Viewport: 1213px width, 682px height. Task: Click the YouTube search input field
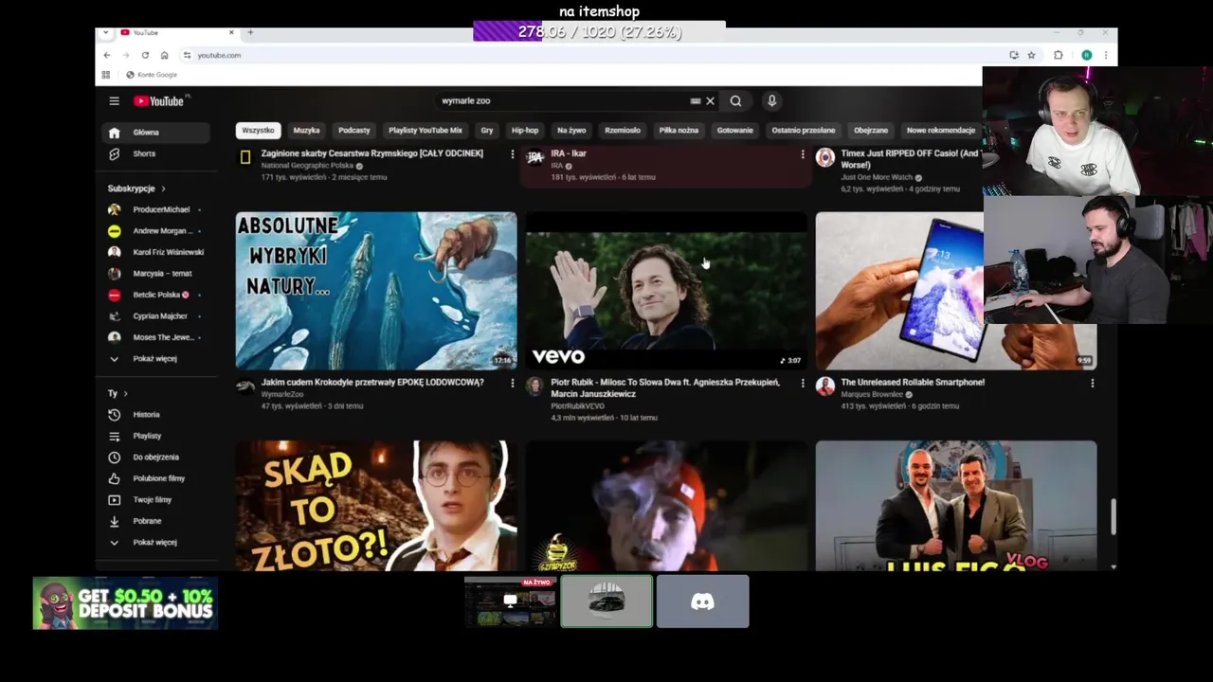click(564, 100)
